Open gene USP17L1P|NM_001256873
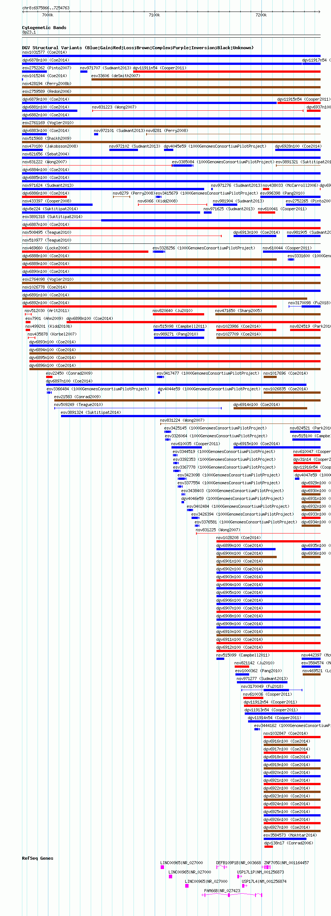331x916 pixels. [x=260, y=872]
